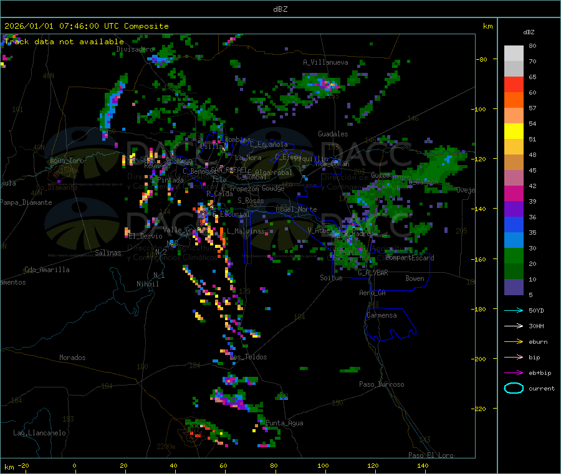Image resolution: width=561 pixels, height=474 pixels.
Task: Click the 'Bowen' map label
Action: click(x=415, y=278)
